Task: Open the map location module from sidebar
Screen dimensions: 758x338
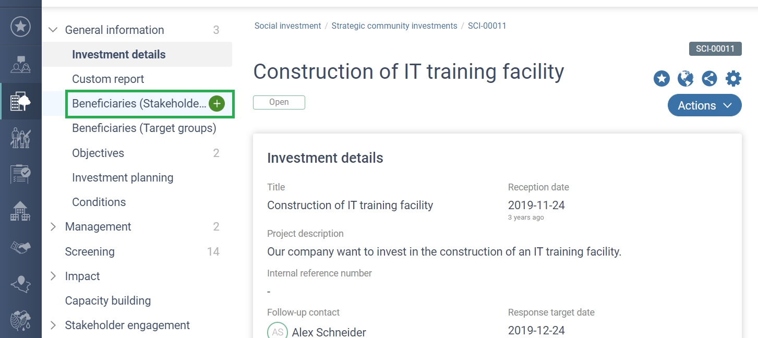Action: tap(21, 284)
